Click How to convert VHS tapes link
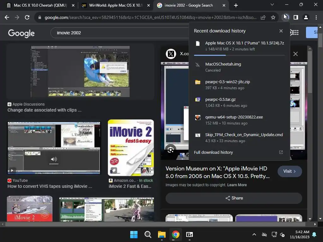 click(50, 186)
